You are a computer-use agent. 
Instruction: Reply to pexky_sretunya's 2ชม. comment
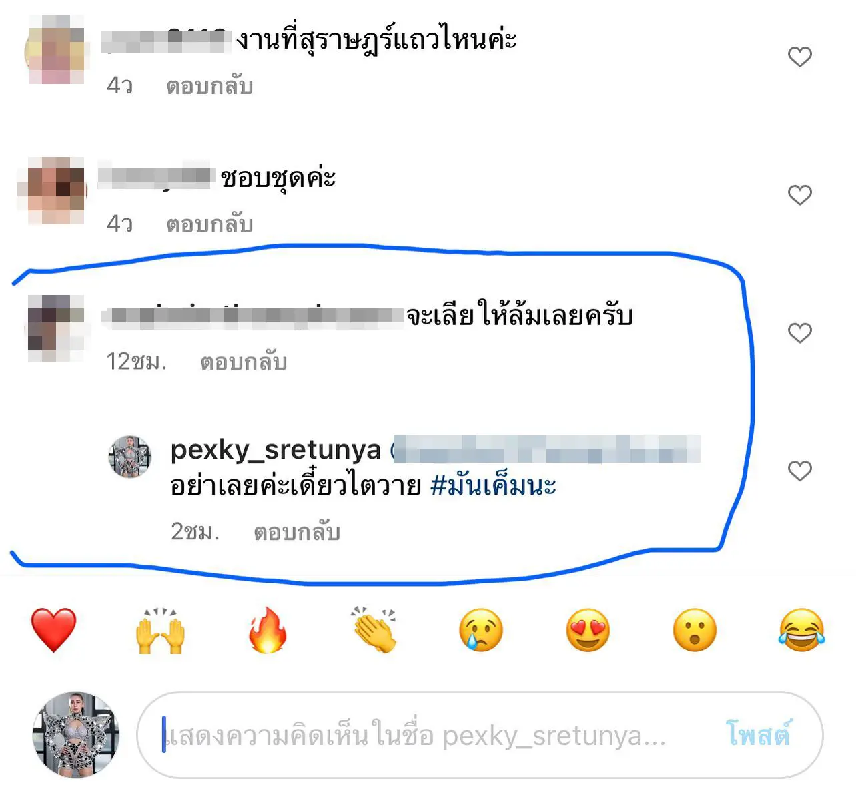pyautogui.click(x=297, y=531)
